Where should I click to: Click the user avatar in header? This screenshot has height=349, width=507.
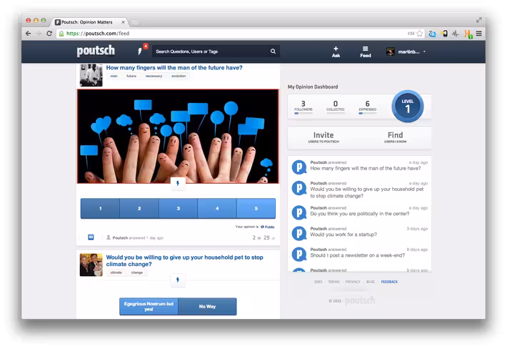tap(391, 51)
